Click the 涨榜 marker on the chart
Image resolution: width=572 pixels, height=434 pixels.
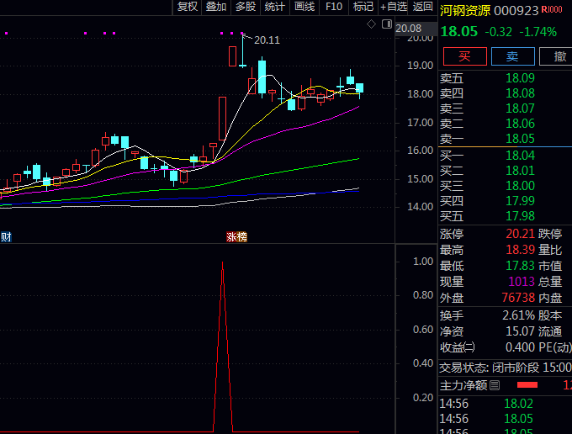point(236,237)
